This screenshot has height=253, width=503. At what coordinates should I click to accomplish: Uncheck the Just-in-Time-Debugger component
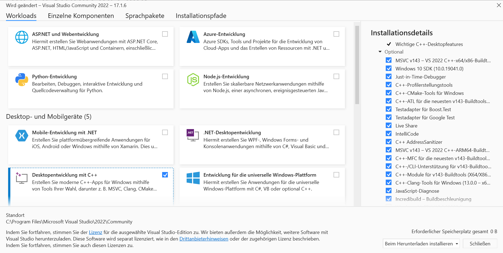[389, 77]
